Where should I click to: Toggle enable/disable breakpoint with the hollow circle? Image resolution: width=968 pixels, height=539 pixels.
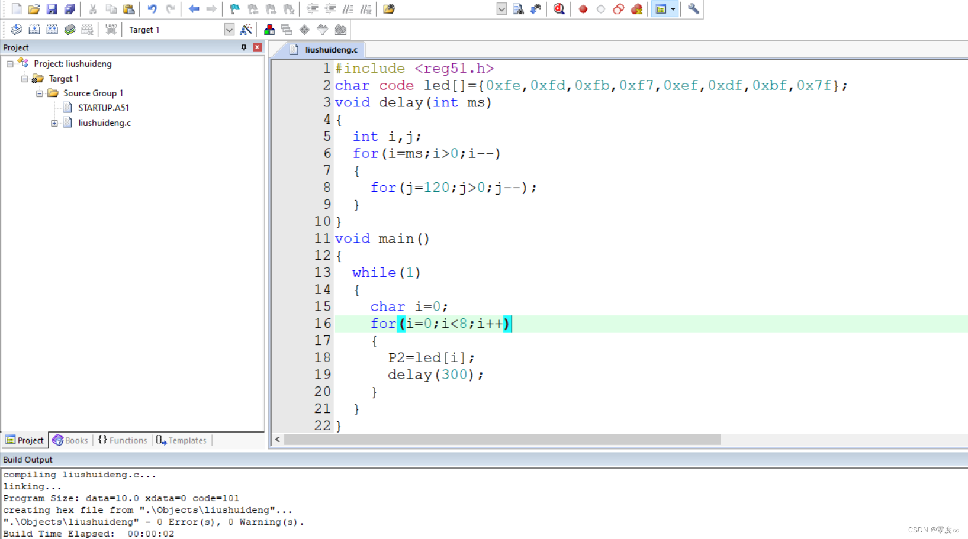pyautogui.click(x=601, y=9)
